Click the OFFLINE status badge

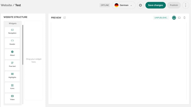[105, 5]
